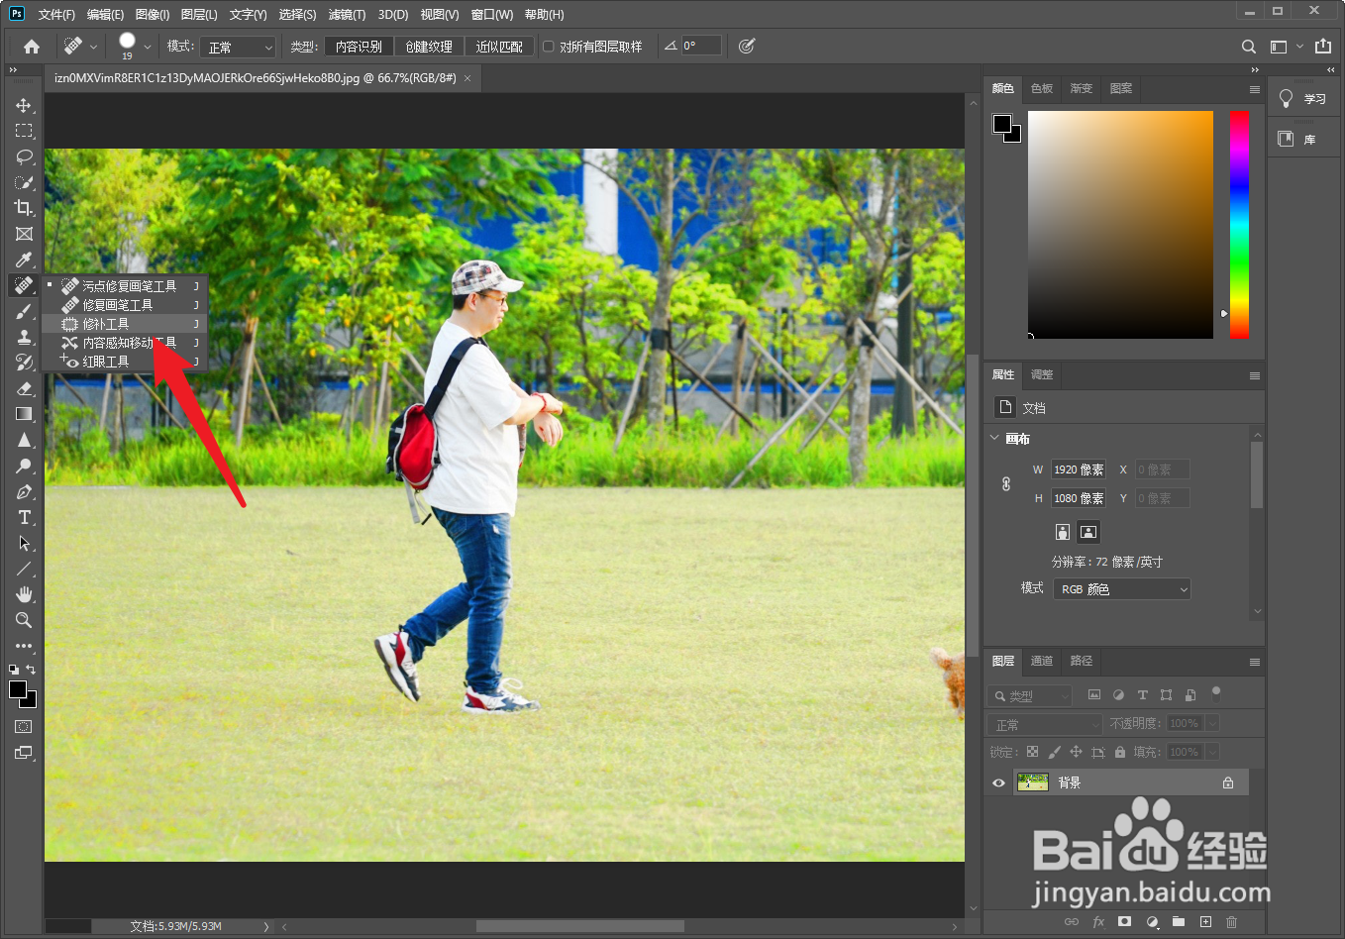The image size is (1345, 939).
Task: Set canvas to landscape orientation
Action: coord(1088,532)
